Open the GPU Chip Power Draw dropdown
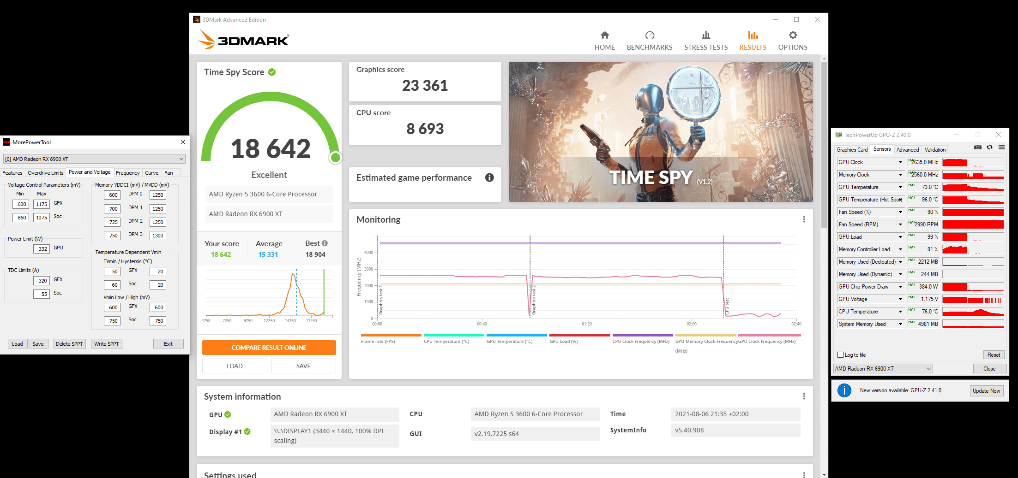 [x=900, y=287]
